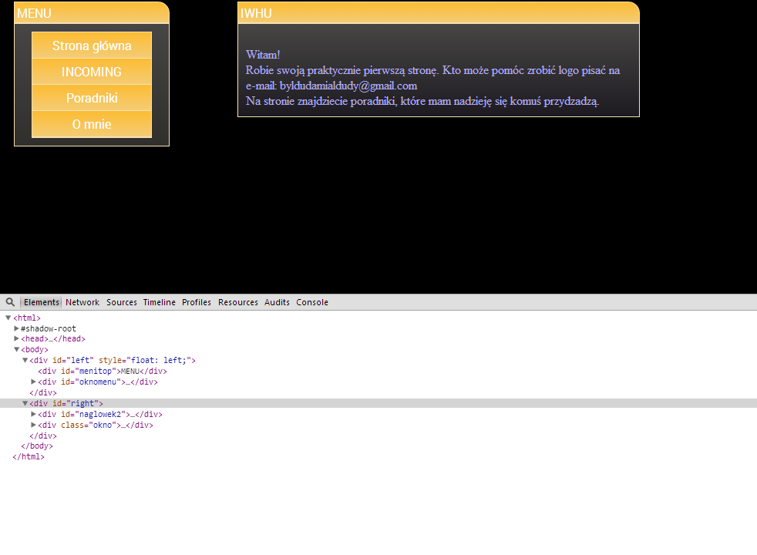Collapse the div id="right" node
This screenshot has height=555, width=757.
(x=25, y=403)
